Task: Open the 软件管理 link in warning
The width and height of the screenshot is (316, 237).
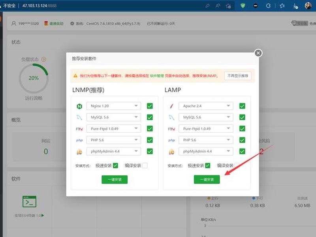Action: [157, 76]
